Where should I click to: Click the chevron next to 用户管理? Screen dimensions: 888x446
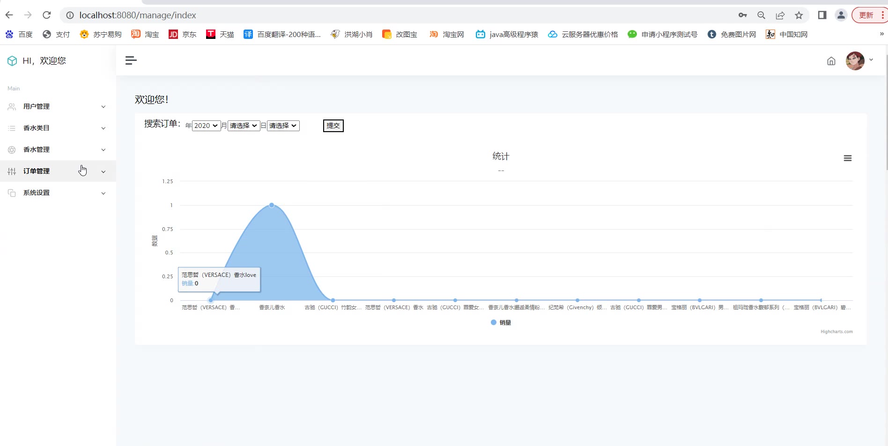coord(104,107)
